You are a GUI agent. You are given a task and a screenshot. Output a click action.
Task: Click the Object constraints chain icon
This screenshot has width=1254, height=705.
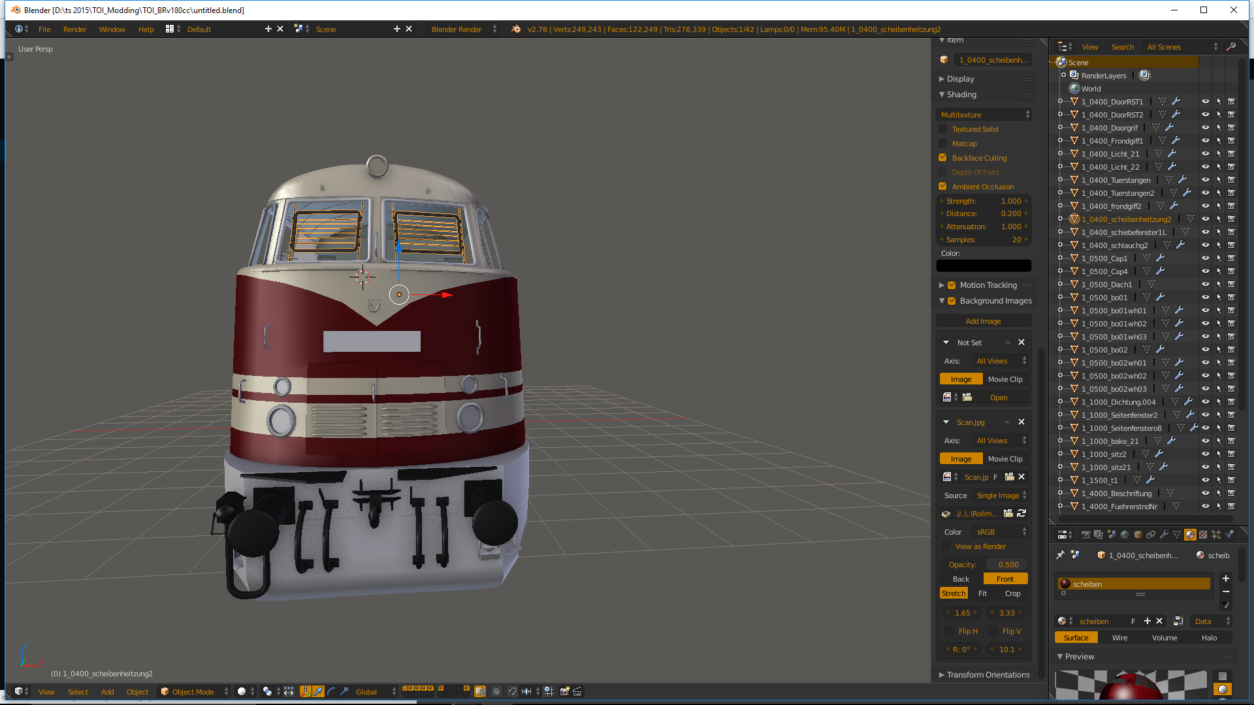(1151, 535)
